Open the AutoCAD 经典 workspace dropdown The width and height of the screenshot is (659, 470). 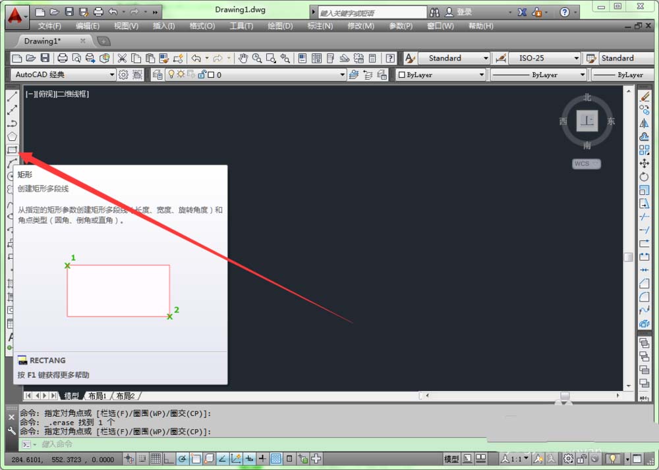[x=63, y=74]
